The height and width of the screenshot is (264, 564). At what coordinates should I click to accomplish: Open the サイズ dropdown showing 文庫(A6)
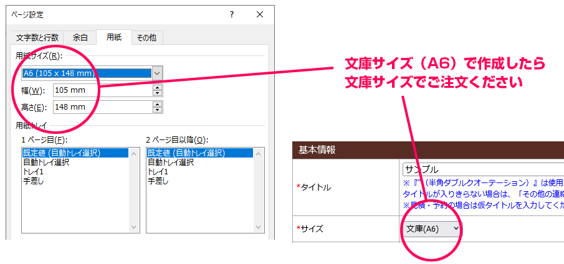(x=432, y=229)
